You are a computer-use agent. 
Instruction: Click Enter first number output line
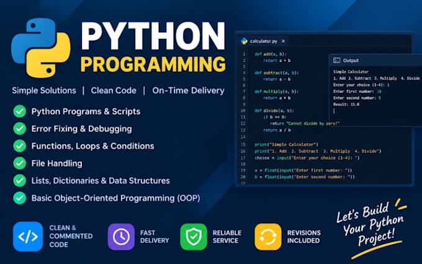coord(357,92)
